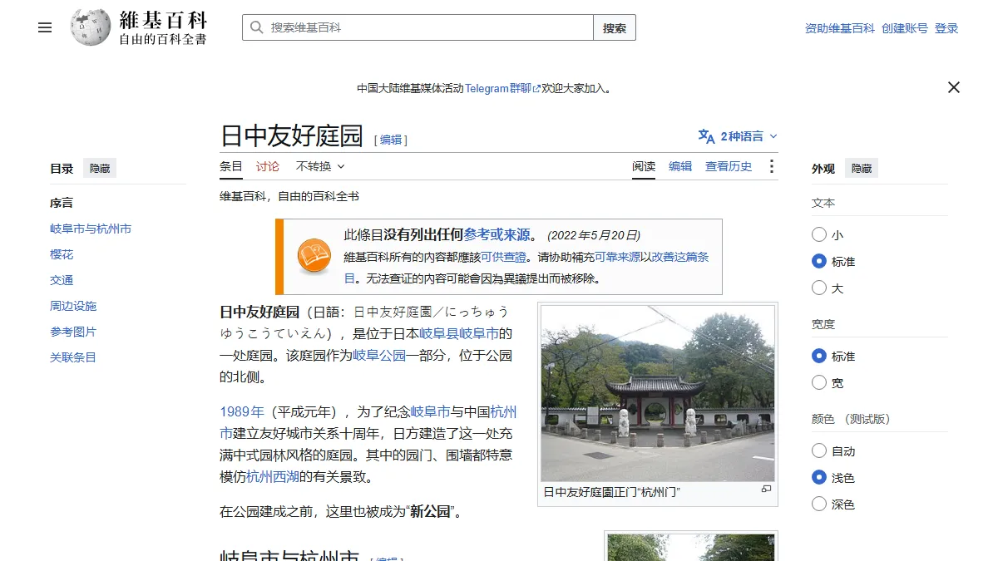This screenshot has height=561, width=998.
Task: Open the 参考或来源 link in notice
Action: [497, 235]
